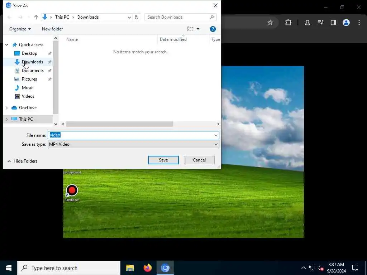This screenshot has width=367, height=275.
Task: Click the Chrome taskbar icon
Action: coord(165,268)
